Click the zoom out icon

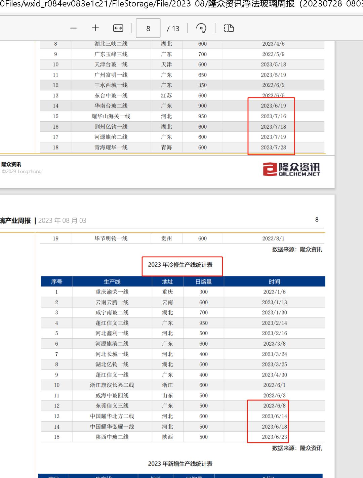(73, 28)
